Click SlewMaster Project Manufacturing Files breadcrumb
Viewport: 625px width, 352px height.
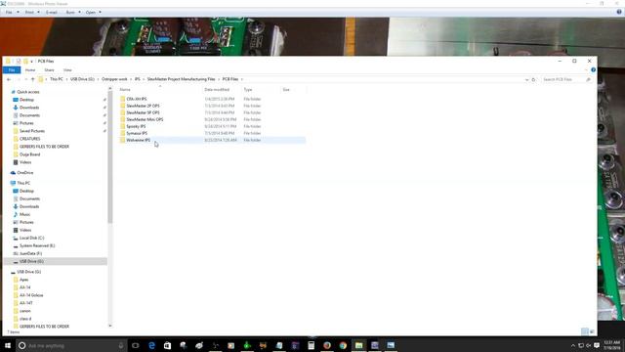point(181,79)
